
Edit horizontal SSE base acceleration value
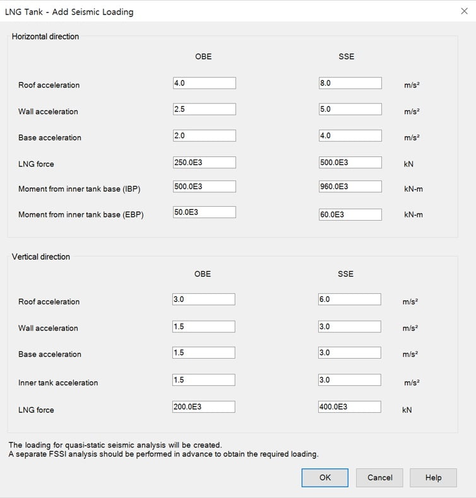coord(350,136)
